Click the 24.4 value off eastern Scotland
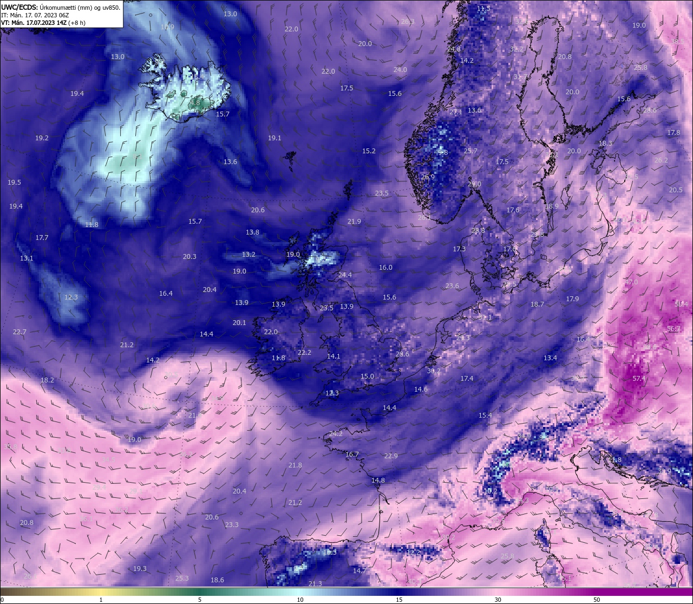Screen dimensions: 693x604 [x=345, y=275]
